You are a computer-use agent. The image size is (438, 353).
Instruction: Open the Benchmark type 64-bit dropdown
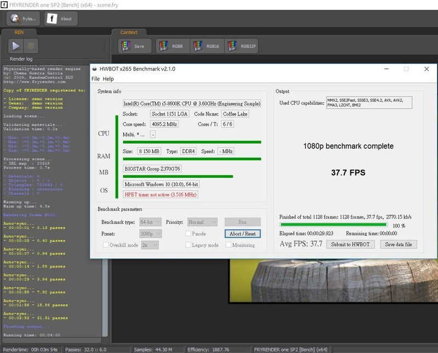151,222
